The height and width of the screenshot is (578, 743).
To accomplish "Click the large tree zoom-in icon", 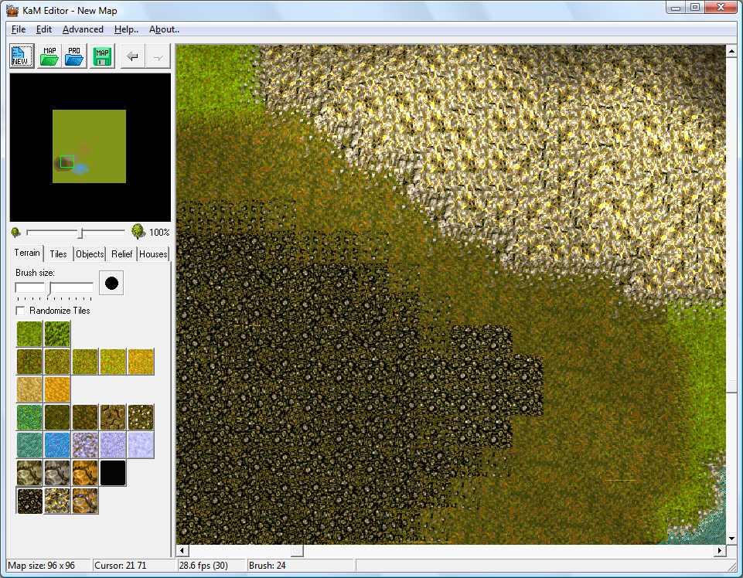I will click(x=138, y=231).
